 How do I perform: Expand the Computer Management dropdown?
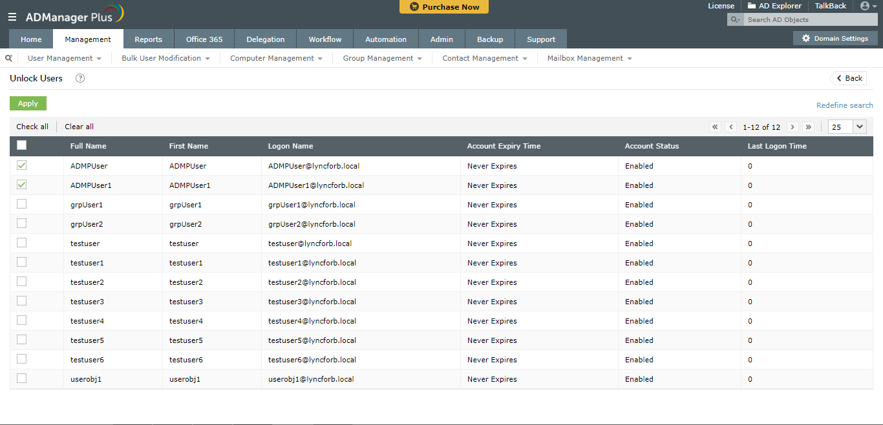[276, 58]
